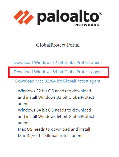Click the NETWORKS text under the logo
119x157 pixels.
[87, 25]
